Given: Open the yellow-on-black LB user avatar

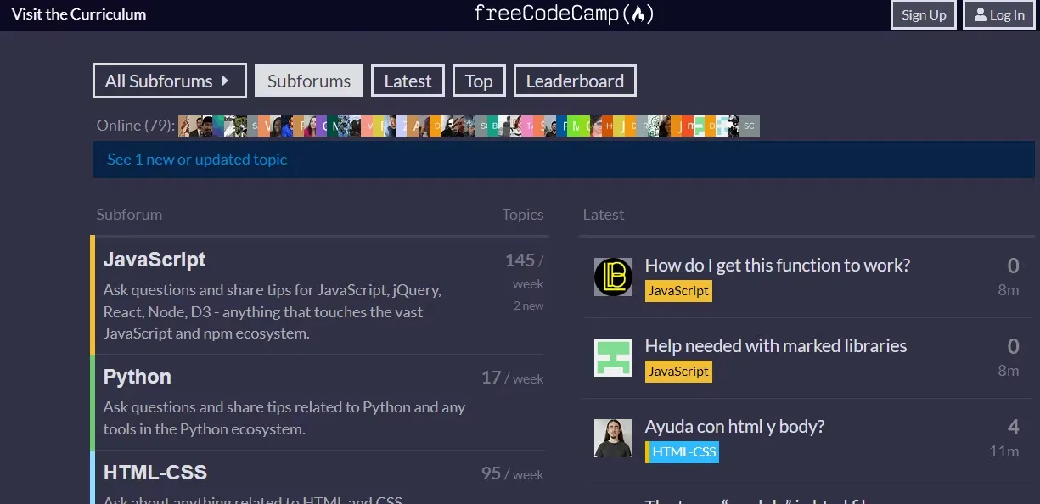Looking at the screenshot, I should (613, 277).
